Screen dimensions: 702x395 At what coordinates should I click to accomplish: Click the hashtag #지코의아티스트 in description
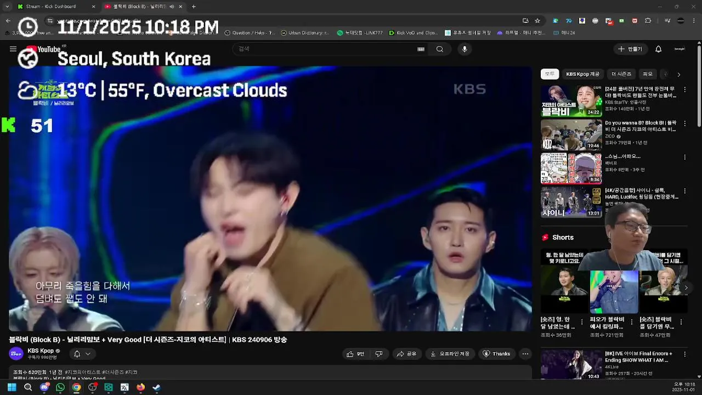(82, 373)
